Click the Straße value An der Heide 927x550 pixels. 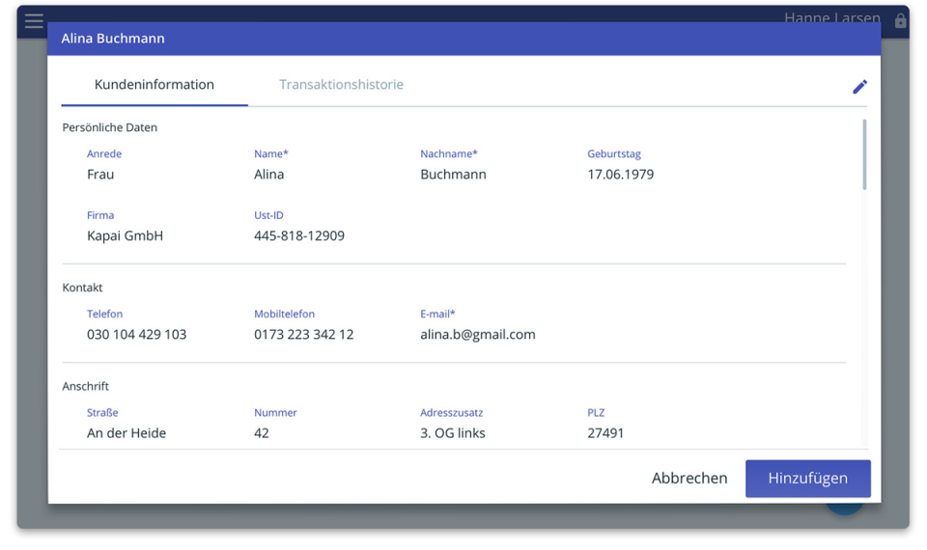(x=126, y=433)
